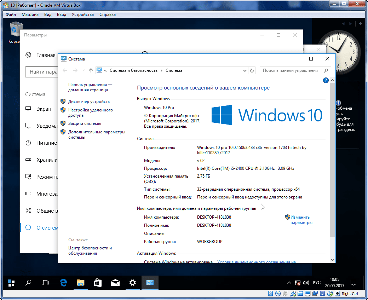This screenshot has width=368, height=300.
Task: Click Изменить параметры link
Action: (301, 220)
